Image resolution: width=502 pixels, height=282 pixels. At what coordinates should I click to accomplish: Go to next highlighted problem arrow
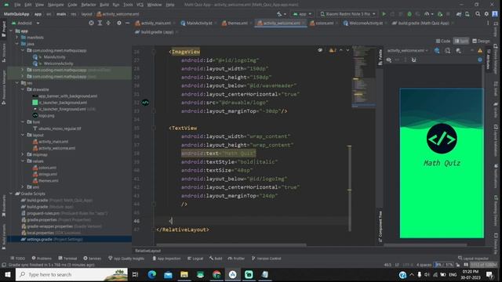(x=347, y=50)
